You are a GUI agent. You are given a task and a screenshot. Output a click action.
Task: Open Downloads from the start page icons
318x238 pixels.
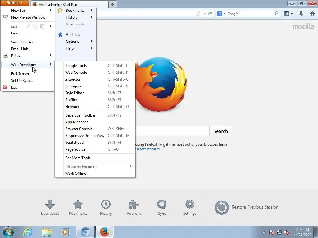(50, 207)
